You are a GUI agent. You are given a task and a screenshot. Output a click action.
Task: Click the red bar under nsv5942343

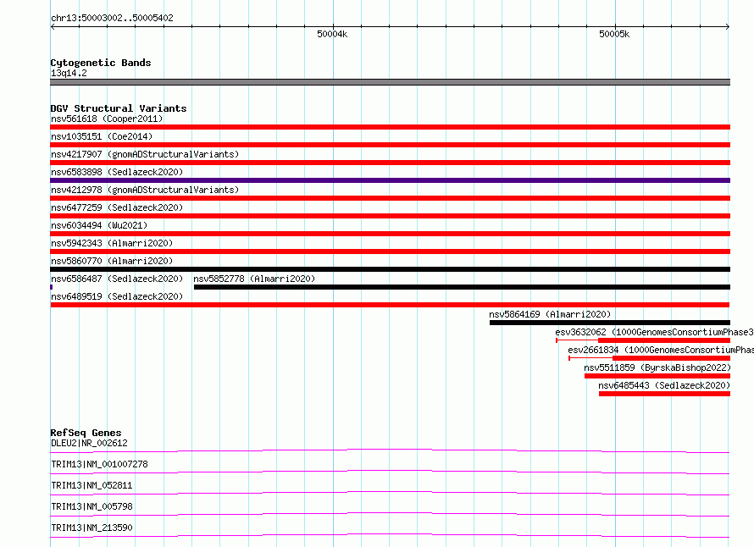[x=390, y=251]
